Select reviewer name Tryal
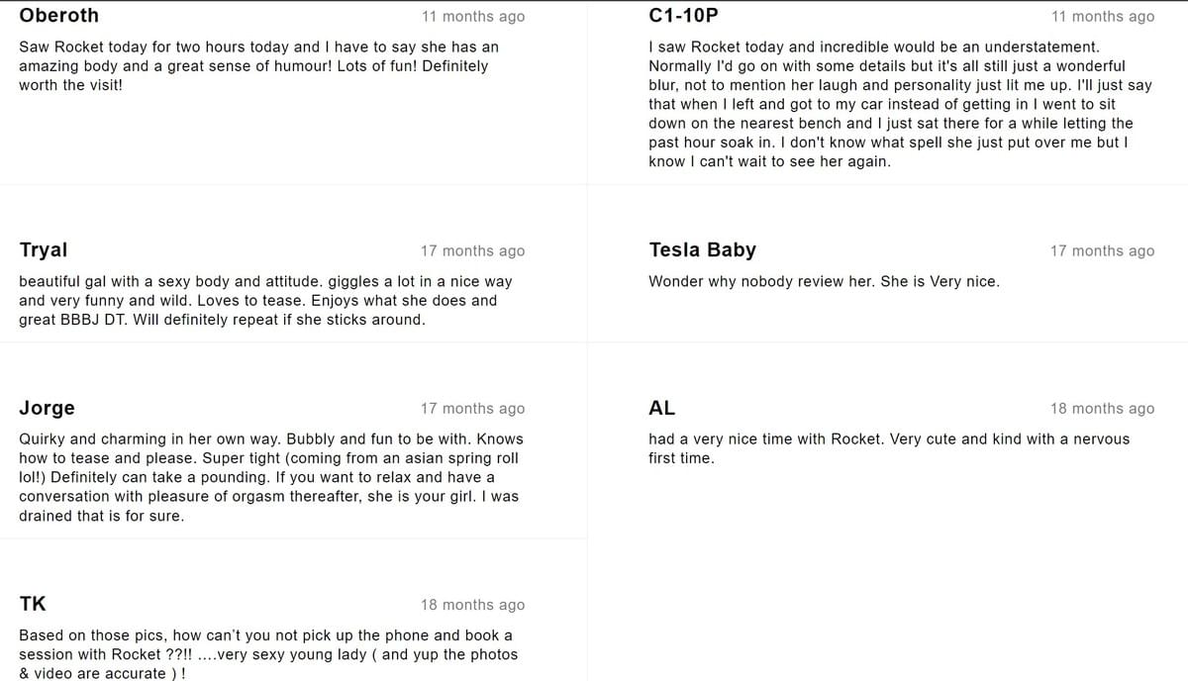 coord(44,250)
